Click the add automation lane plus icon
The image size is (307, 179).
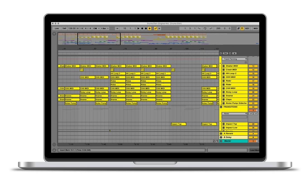coord(246,62)
